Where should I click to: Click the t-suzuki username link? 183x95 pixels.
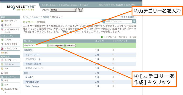tap(119, 5)
